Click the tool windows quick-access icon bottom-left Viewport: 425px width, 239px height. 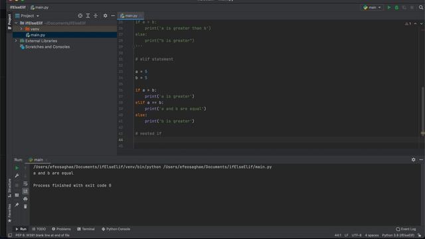[10, 235]
